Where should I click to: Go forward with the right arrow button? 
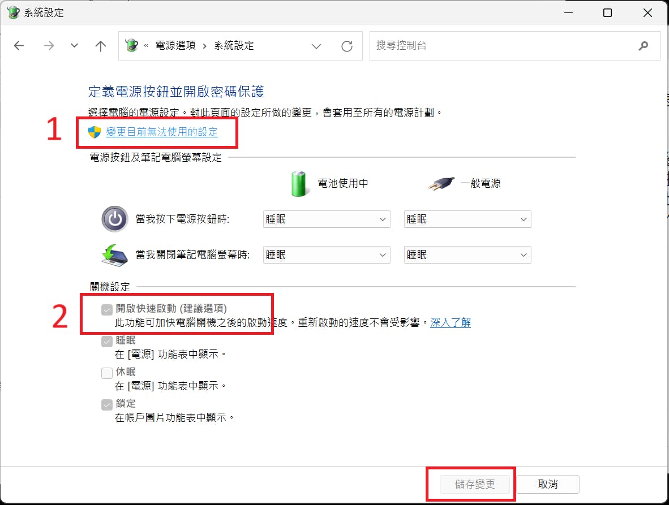[49, 46]
